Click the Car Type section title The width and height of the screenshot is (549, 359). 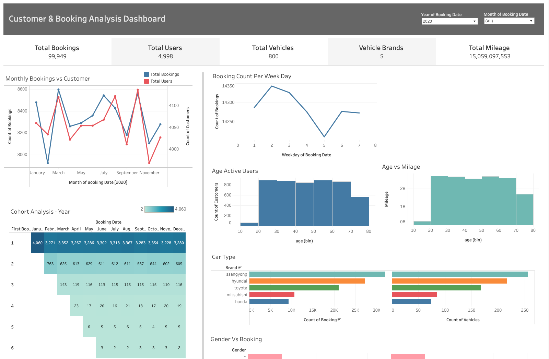(224, 257)
